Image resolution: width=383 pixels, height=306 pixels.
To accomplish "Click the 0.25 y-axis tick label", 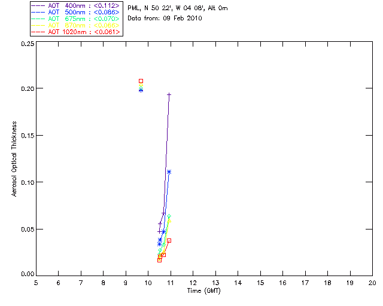I will 28,44.
